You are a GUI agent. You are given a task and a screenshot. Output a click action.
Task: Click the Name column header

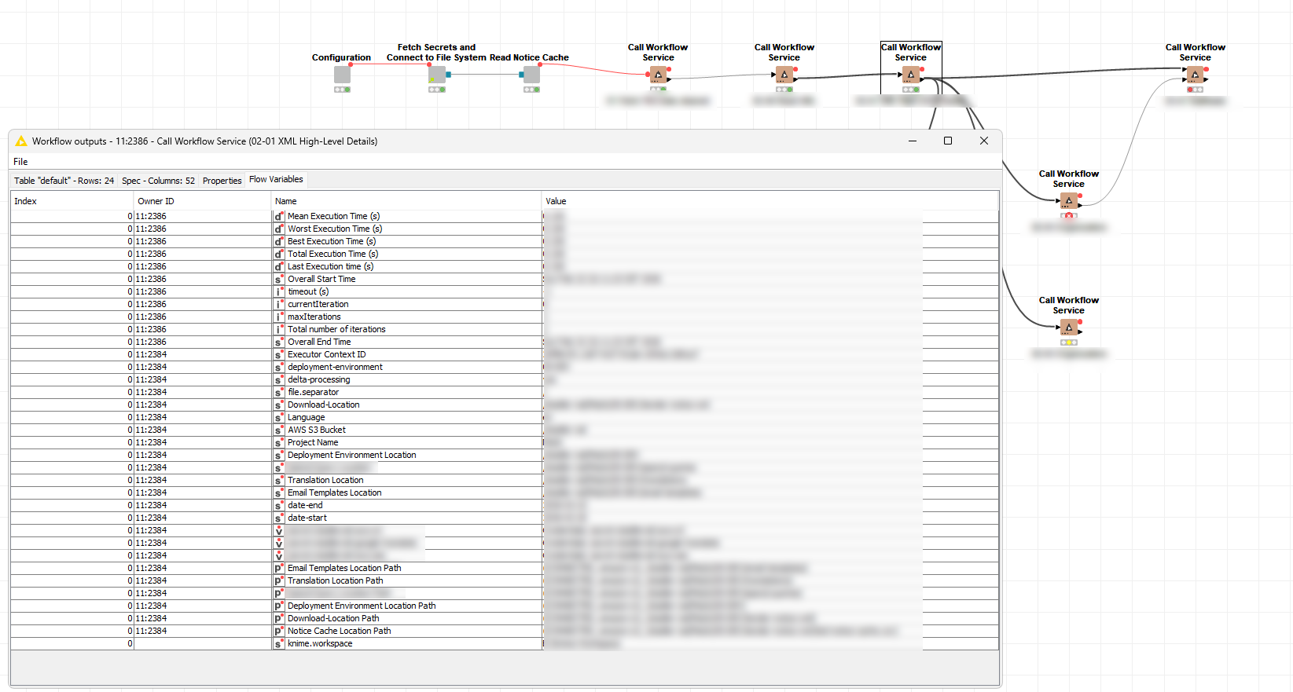[286, 201]
